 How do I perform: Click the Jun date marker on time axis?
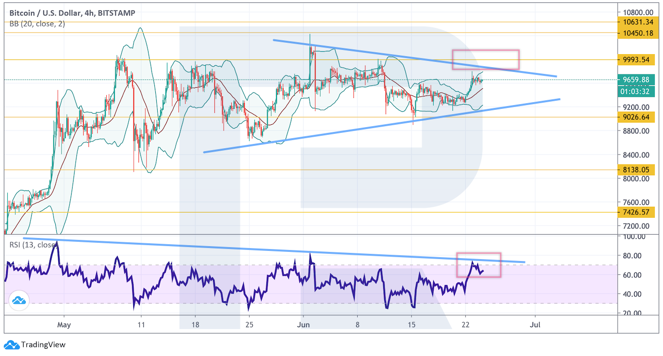click(303, 325)
